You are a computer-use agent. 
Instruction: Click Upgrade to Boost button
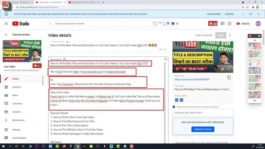(203, 129)
